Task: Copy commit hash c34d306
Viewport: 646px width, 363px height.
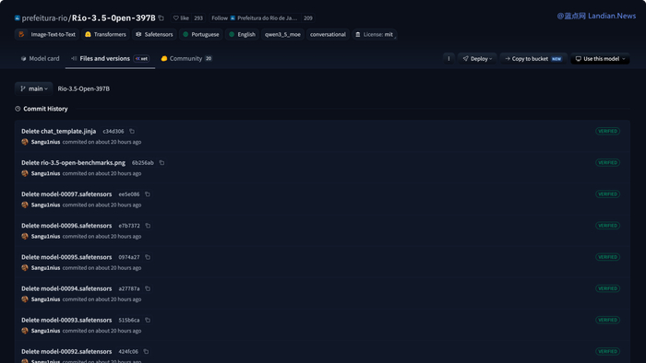Action: [132, 131]
